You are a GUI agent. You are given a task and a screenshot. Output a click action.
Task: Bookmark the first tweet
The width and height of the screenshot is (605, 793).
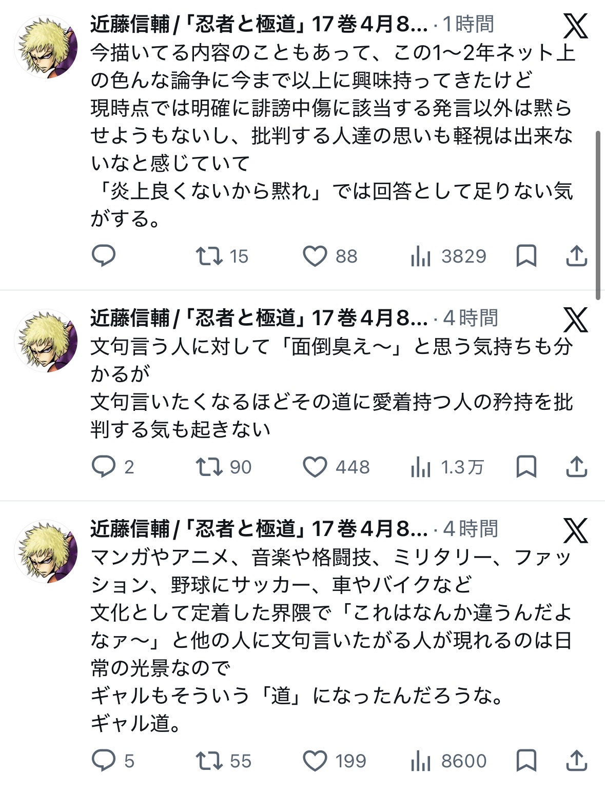point(526,255)
